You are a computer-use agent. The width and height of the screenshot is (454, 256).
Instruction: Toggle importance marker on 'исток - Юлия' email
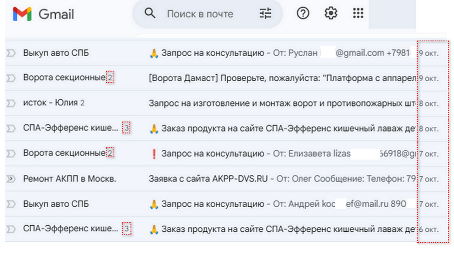point(11,103)
